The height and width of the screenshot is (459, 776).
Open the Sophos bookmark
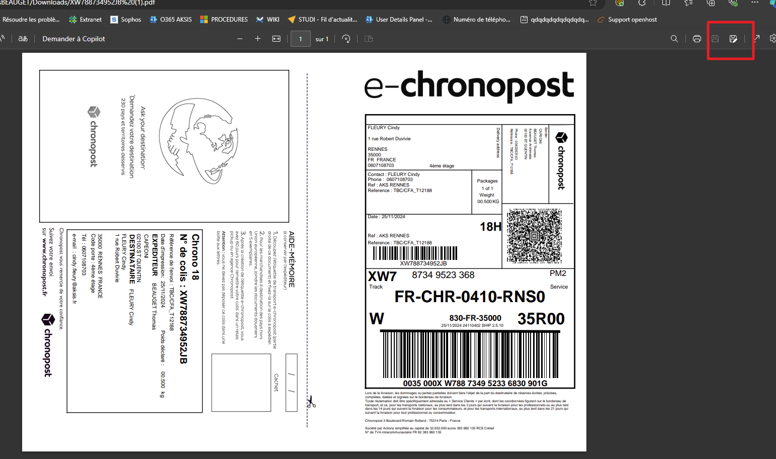point(126,20)
